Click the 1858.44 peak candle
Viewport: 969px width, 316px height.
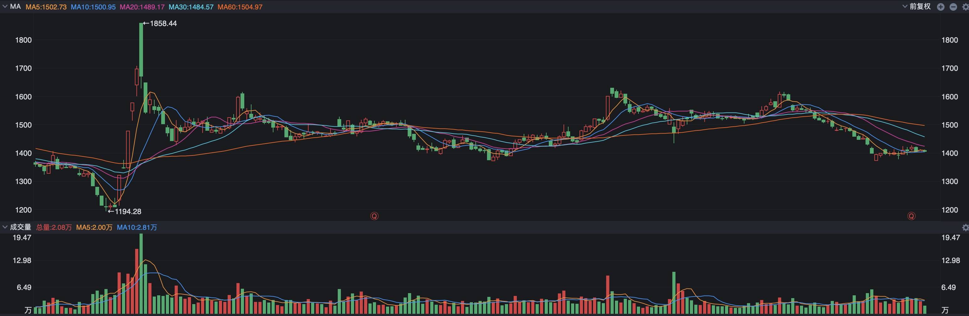point(141,50)
